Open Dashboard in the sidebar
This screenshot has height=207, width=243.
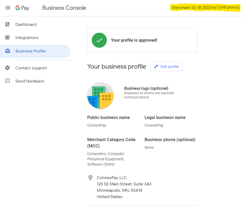(26, 25)
